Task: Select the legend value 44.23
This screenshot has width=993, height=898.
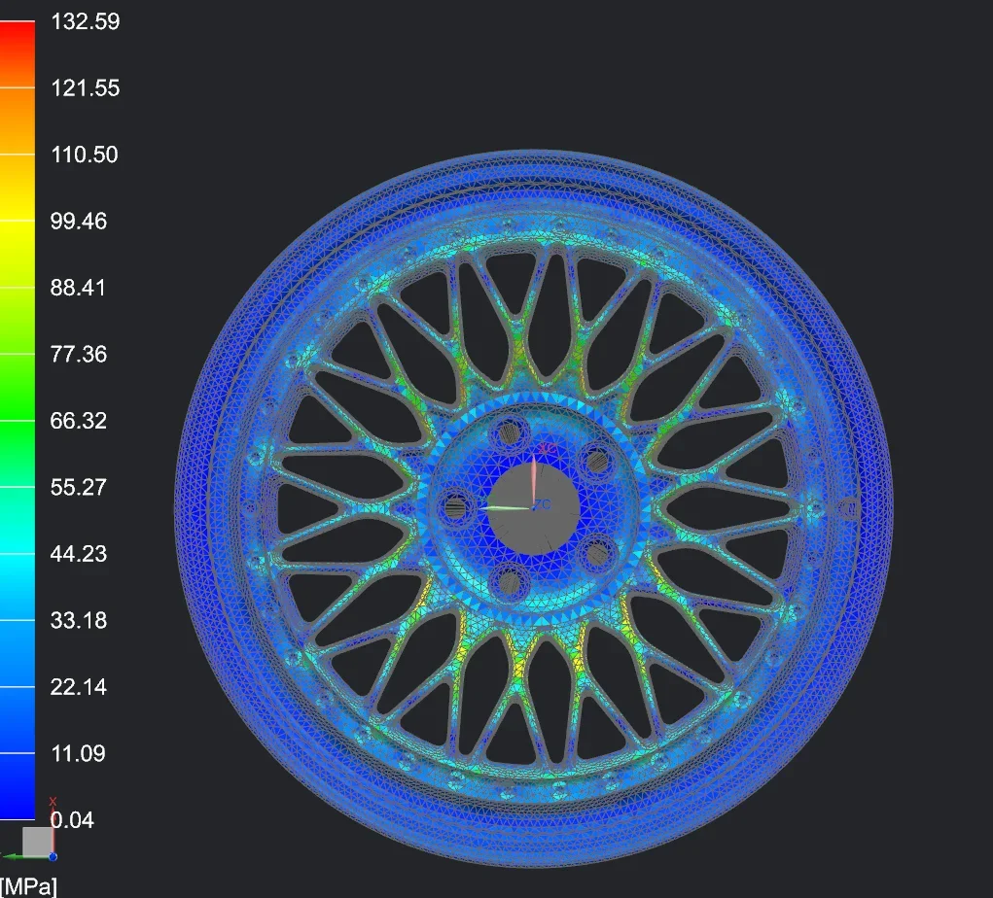Action: pos(79,554)
